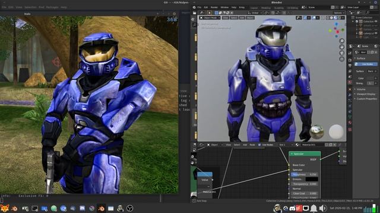Click Use Nodes button in World properties
Image resolution: width=380 pixels, height=213 pixels.
point(366,64)
